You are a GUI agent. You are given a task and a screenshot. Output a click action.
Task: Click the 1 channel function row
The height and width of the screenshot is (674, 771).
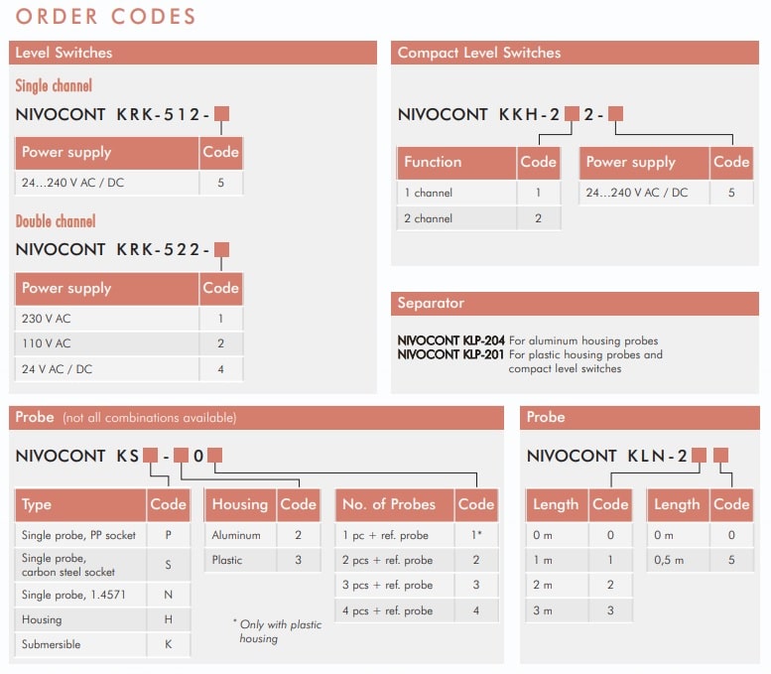pos(478,193)
